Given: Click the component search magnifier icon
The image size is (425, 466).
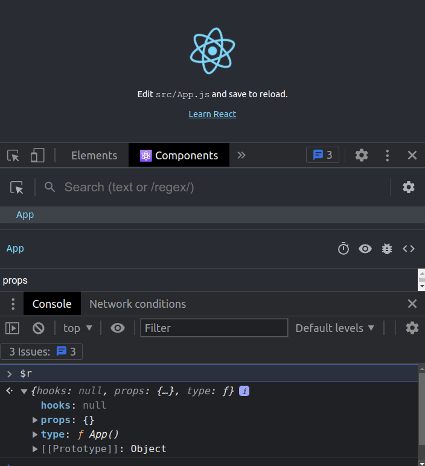Looking at the screenshot, I should pyautogui.click(x=50, y=187).
